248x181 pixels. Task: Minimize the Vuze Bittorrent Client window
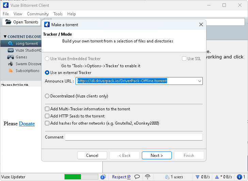point(209,5)
